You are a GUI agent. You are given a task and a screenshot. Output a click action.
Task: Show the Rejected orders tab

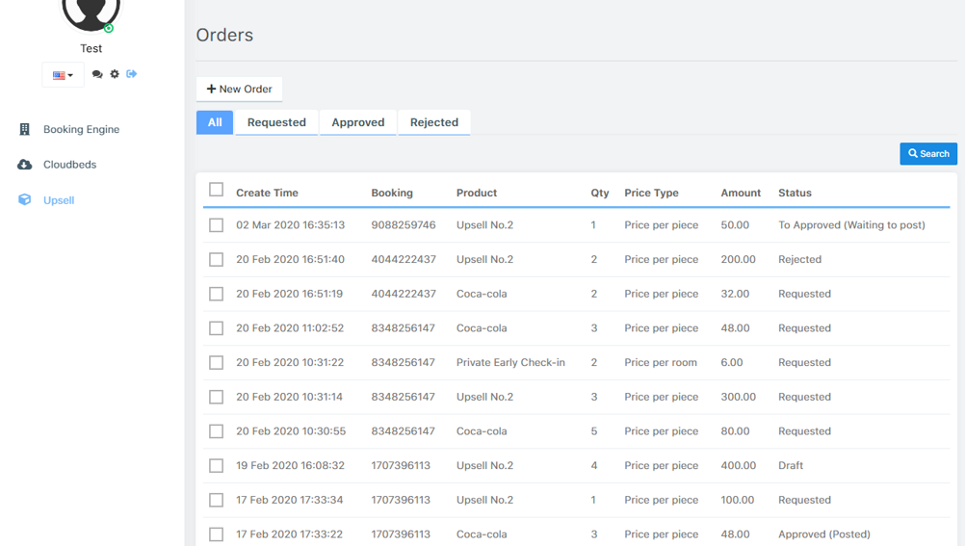click(x=433, y=122)
